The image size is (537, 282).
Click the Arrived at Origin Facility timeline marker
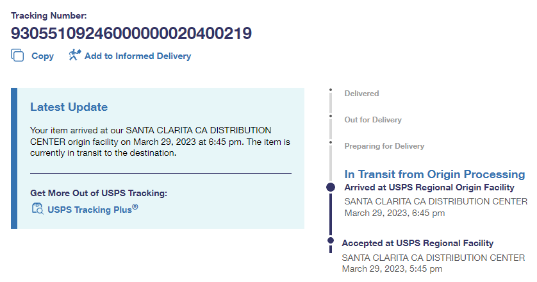click(x=331, y=187)
